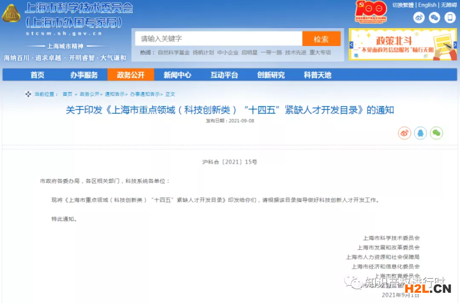Share article via green WeChat icon

436,133
